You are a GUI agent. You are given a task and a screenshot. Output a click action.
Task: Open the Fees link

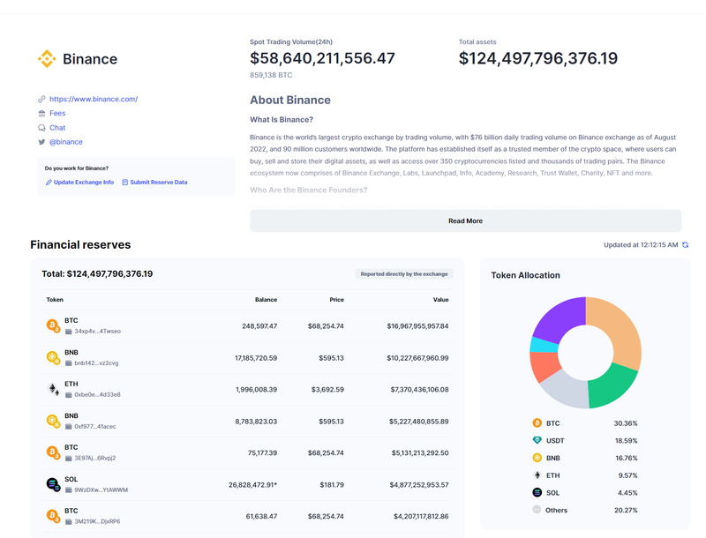coord(57,114)
